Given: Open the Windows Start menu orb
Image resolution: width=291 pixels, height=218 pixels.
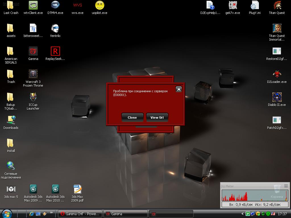Looking at the screenshot, I should point(7,213).
